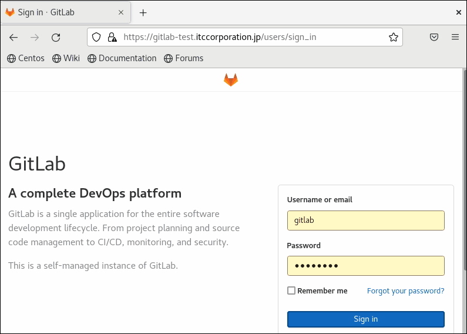Close the Sign in · GitLab tab
The height and width of the screenshot is (334, 467).
coord(121,12)
